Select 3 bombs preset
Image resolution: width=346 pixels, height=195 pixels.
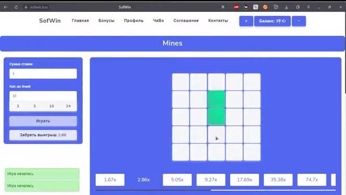18,106
